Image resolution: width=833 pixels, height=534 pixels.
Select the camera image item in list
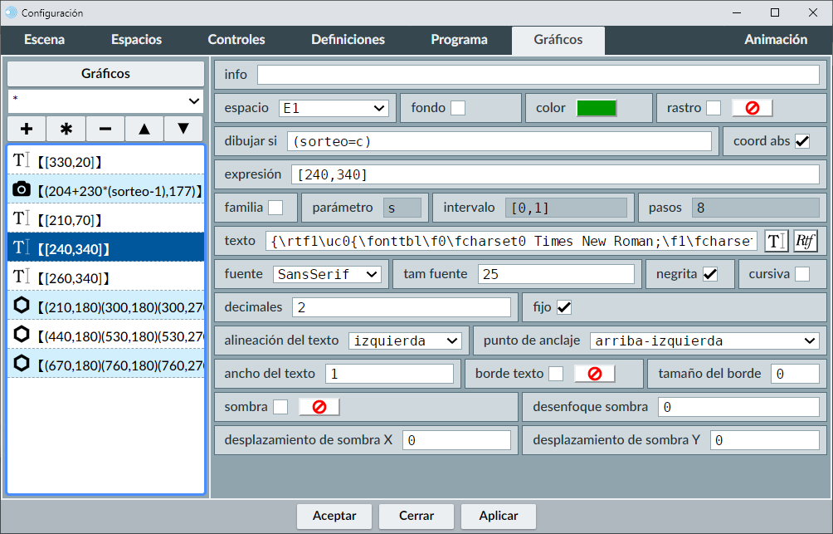pos(105,190)
